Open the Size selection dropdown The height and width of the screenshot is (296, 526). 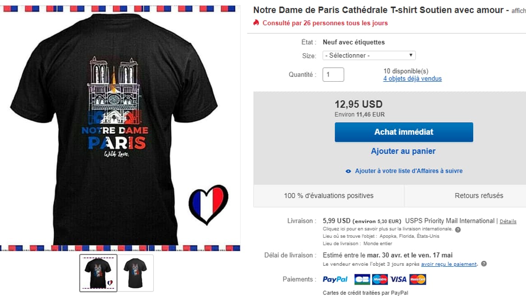point(369,55)
